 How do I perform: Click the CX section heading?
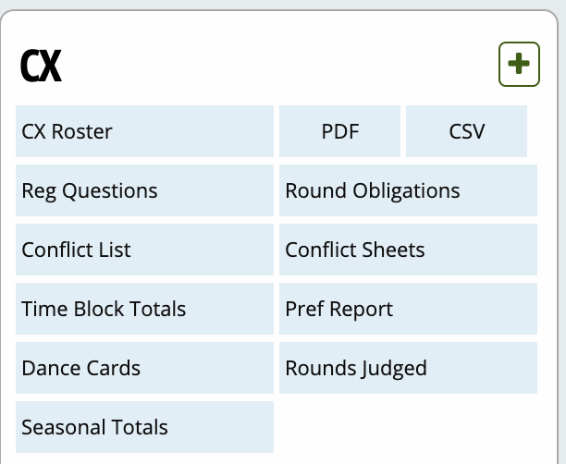42,66
